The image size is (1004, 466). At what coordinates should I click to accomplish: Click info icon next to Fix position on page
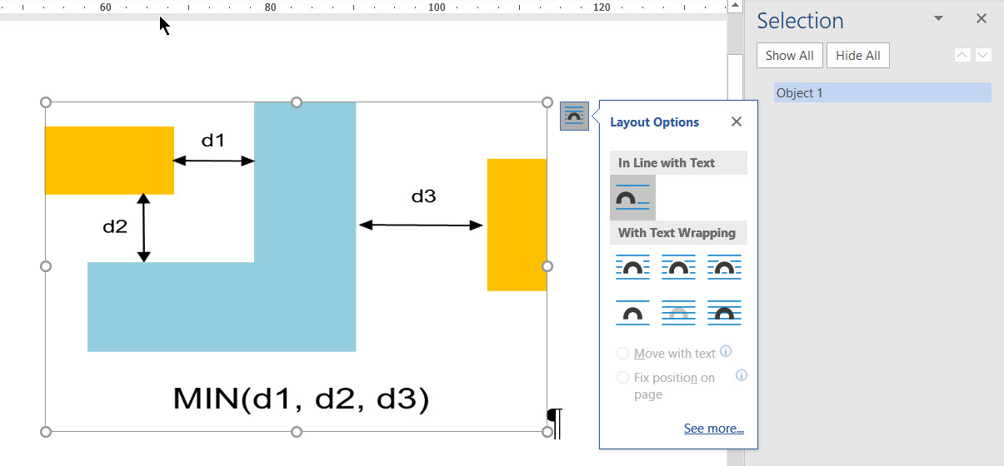pos(742,375)
